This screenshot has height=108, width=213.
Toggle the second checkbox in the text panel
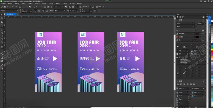(x=180, y=62)
